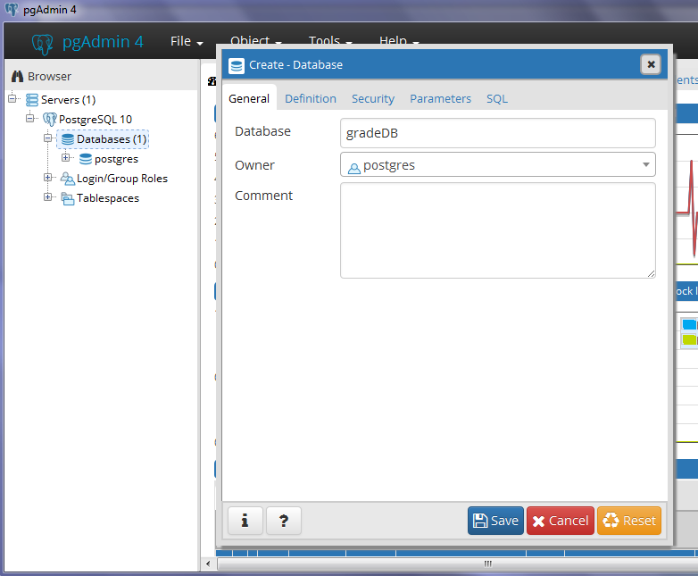Click the database icon in dialog title
Viewport: 698px width, 576px height.
click(237, 65)
